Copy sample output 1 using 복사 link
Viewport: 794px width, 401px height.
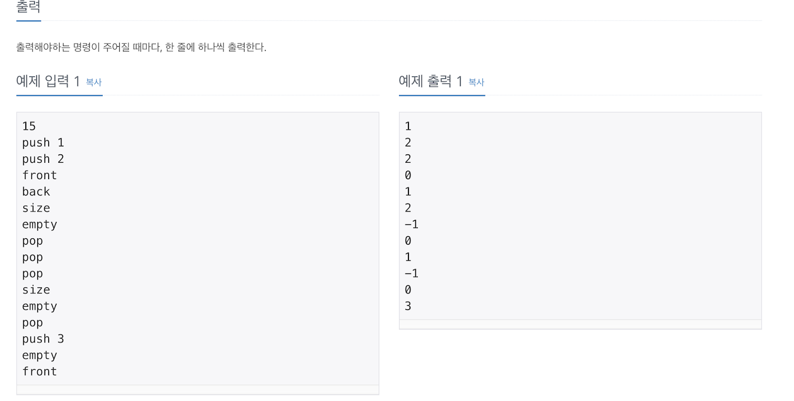476,82
